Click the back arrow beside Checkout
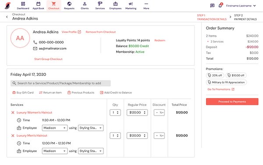The height and width of the screenshot is (165, 263). coord(7,17)
